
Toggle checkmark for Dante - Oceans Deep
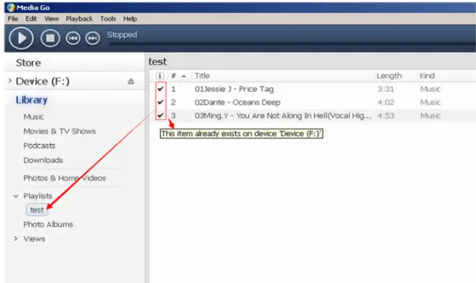[161, 102]
